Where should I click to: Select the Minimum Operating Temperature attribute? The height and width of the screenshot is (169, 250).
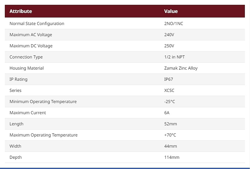[x=43, y=102]
